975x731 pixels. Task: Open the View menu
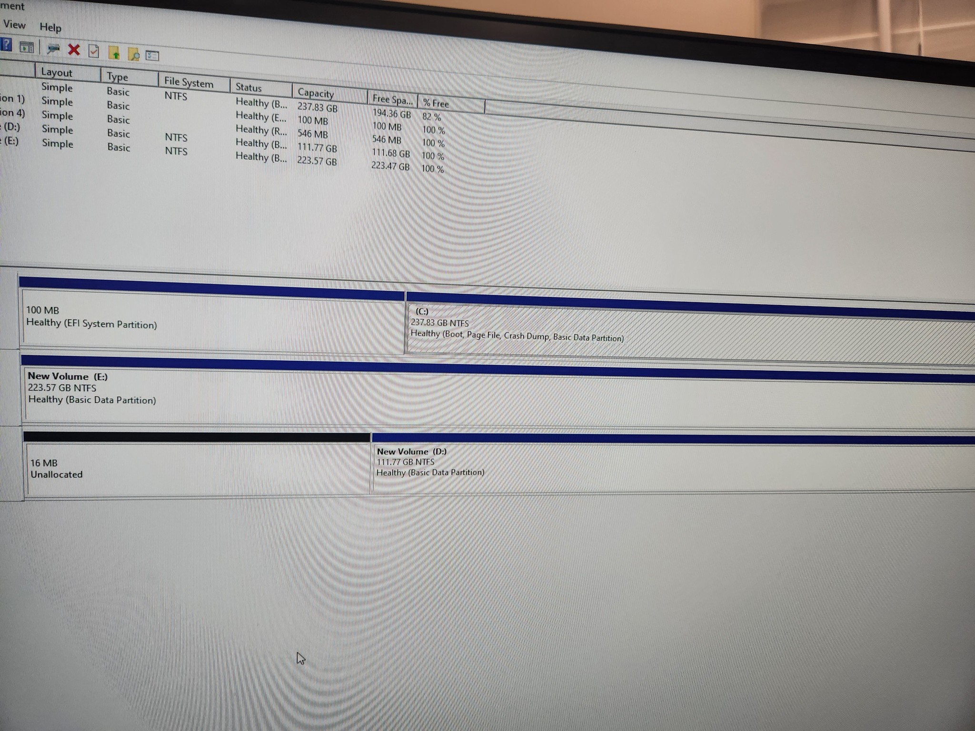14,25
